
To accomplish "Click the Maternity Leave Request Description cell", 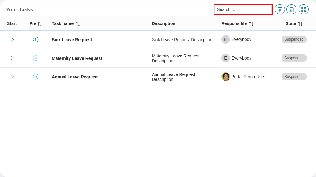I will pos(175,58).
